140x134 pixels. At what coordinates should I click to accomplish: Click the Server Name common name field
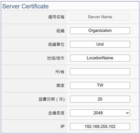point(100,17)
